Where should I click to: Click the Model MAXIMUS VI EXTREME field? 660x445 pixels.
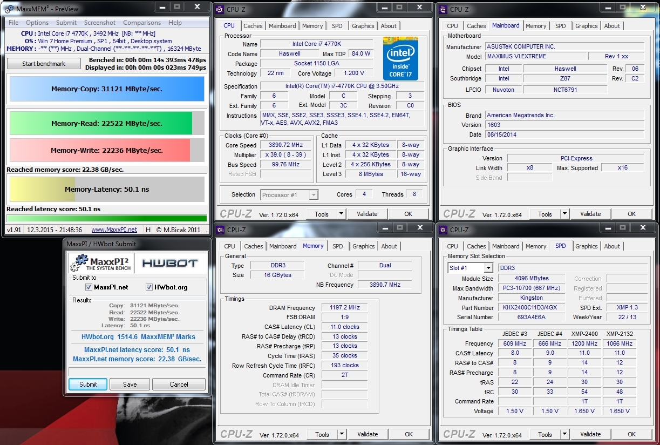(x=535, y=56)
